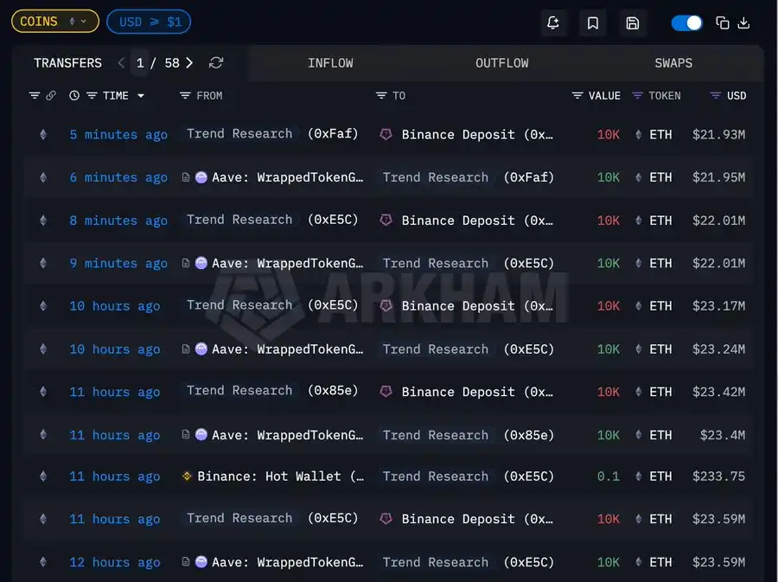This screenshot has height=582, width=778.
Task: Click the clock icon in TIME header
Action: (74, 96)
